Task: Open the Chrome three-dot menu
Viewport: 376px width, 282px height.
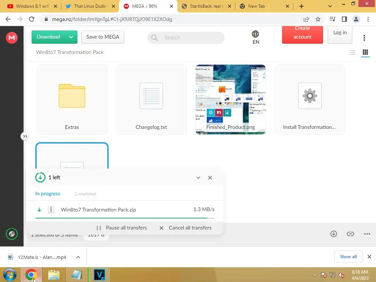Action: [x=368, y=19]
